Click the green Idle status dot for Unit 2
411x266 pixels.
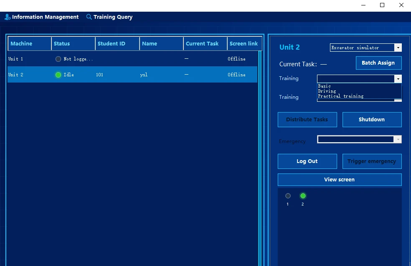tap(58, 75)
